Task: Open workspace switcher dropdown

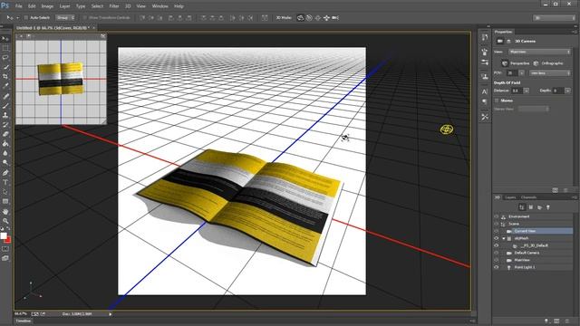Action: tap(554, 18)
